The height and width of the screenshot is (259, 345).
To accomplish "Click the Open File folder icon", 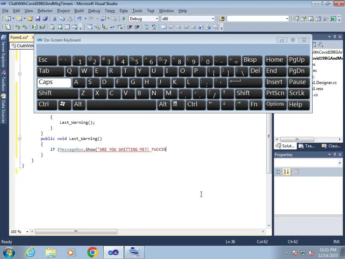I will coord(30,19).
